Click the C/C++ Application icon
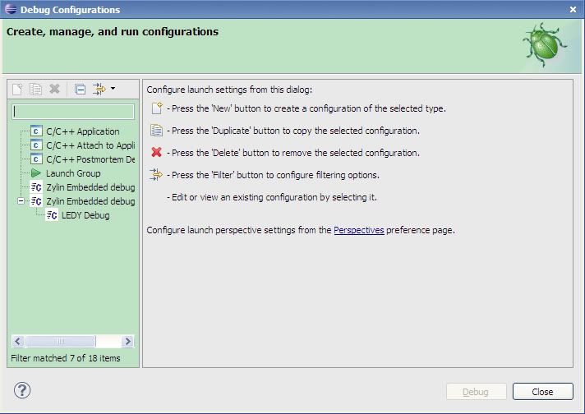This screenshot has height=414, width=585. pos(36,131)
